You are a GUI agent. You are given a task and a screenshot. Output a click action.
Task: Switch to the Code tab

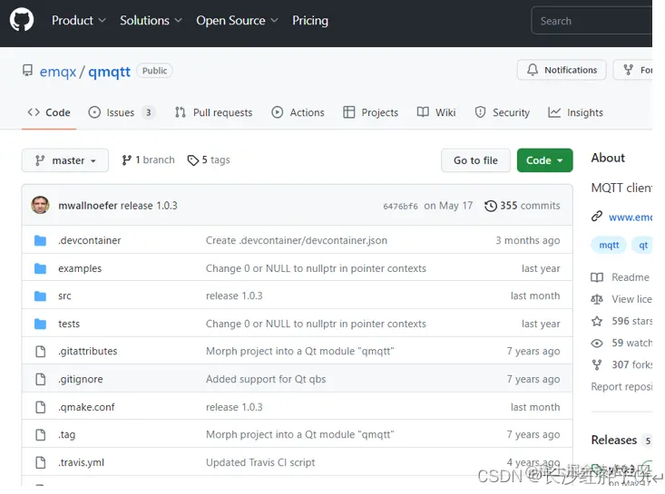(x=49, y=112)
